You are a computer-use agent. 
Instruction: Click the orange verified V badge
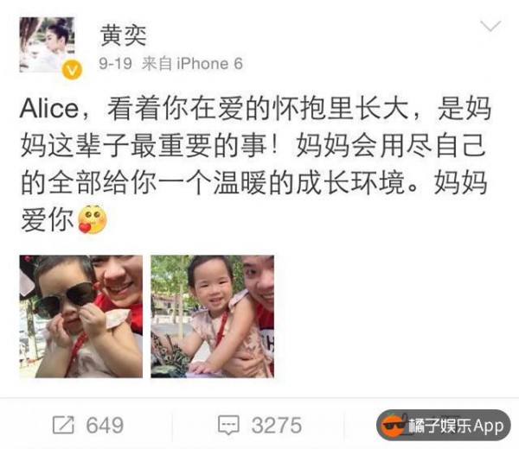tap(72, 70)
